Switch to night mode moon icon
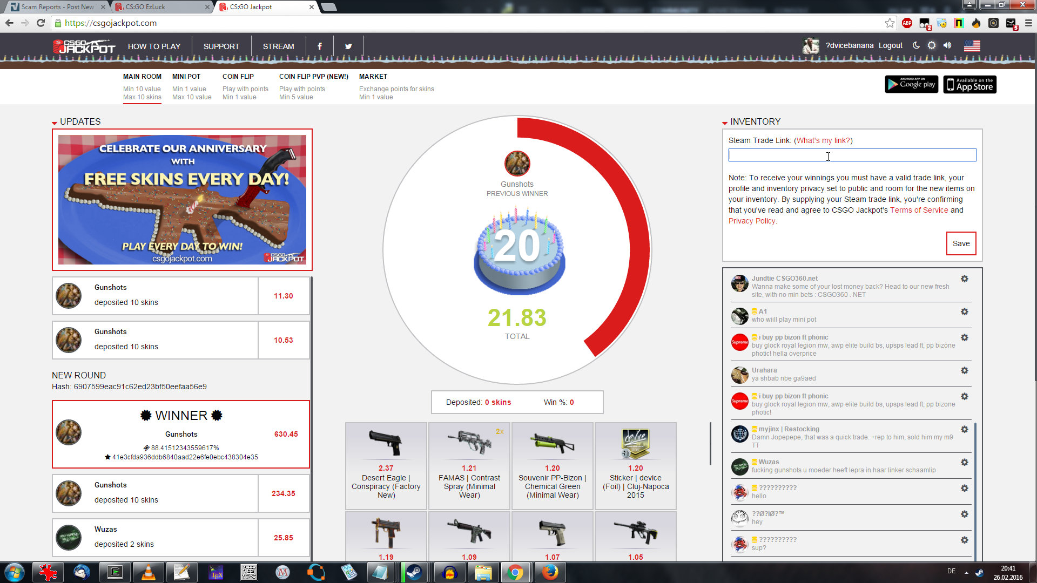Screen dimensions: 1037x583 click(x=916, y=45)
